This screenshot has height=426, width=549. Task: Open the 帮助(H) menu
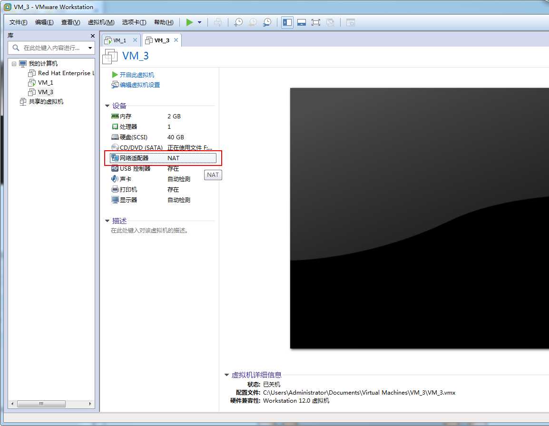coord(164,22)
